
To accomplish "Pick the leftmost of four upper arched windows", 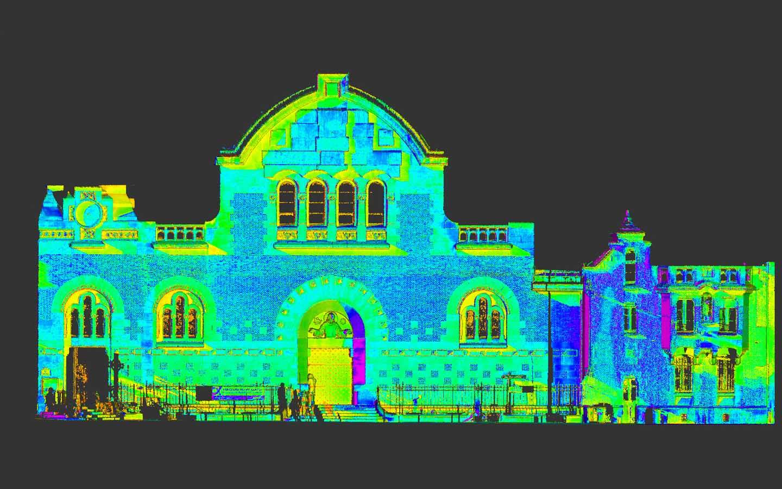I will point(287,204).
